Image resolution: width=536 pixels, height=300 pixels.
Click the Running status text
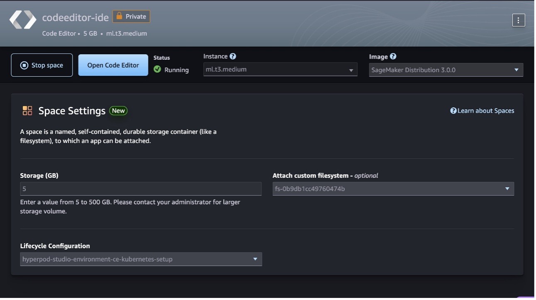[176, 70]
